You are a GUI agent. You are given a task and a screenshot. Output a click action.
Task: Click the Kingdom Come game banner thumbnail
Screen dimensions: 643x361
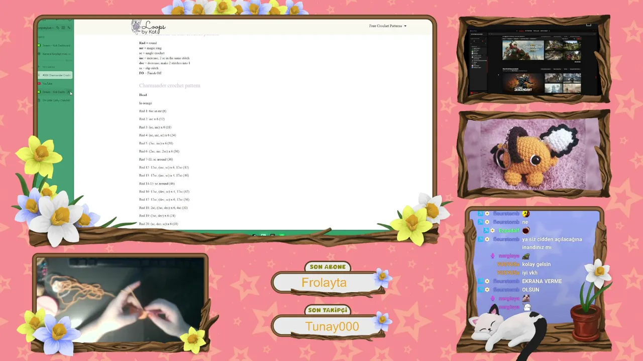[523, 50]
